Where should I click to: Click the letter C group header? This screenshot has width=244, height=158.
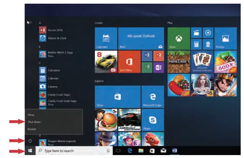pos(40,63)
